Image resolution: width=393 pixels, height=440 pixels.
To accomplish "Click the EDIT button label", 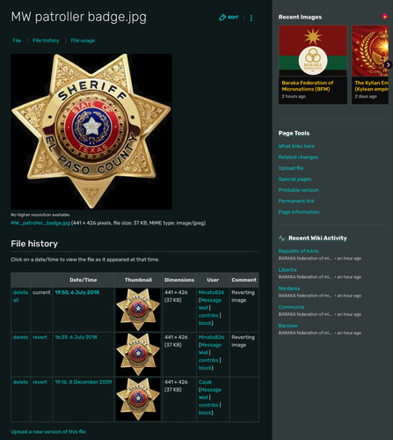I will (233, 18).
